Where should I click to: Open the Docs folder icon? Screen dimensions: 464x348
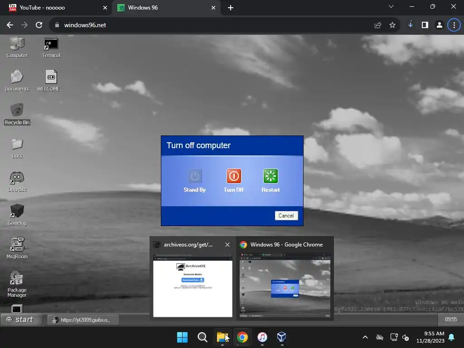[17, 148]
